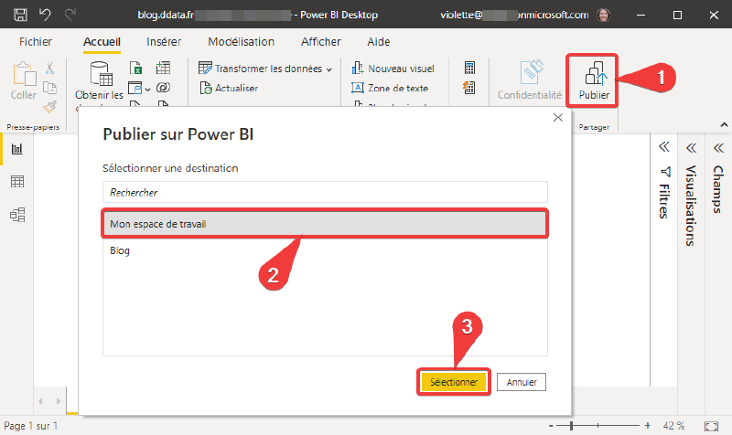Redo the last undone action

(70, 15)
